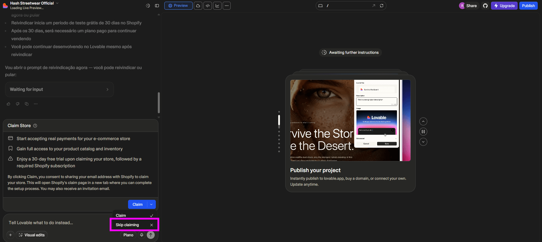
Task: Copy the chat message
Action: (27, 104)
